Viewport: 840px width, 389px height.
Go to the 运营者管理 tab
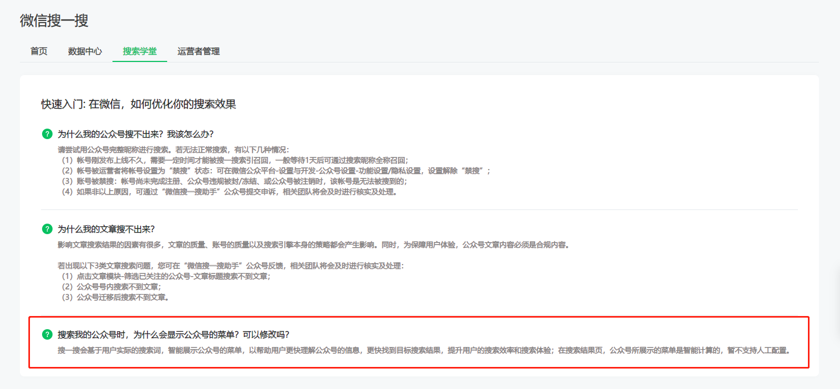click(198, 51)
